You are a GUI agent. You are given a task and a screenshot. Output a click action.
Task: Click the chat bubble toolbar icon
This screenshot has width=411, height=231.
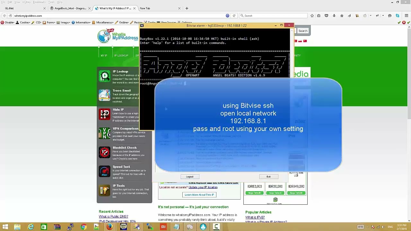390,15
